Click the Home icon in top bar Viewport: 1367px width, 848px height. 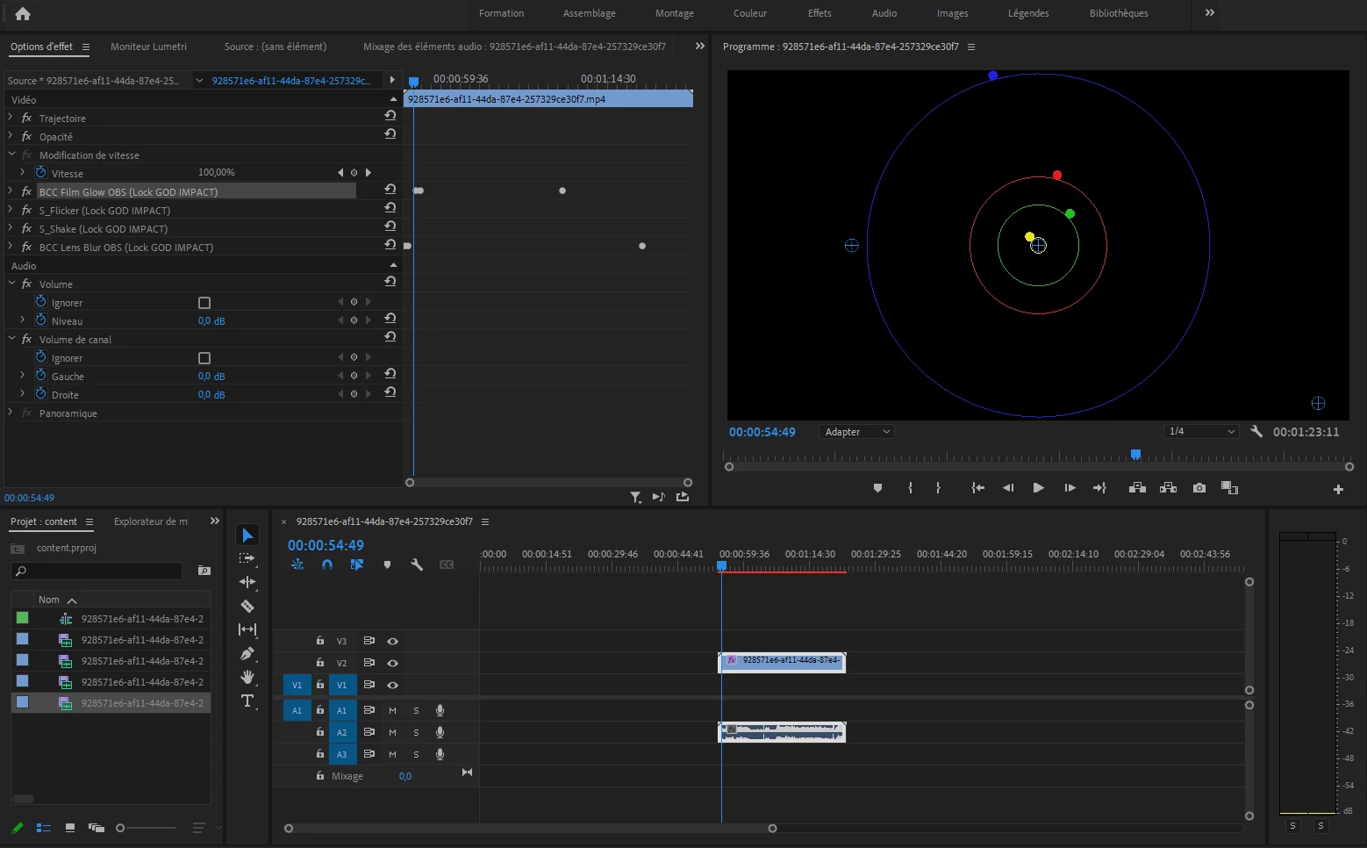coord(23,13)
